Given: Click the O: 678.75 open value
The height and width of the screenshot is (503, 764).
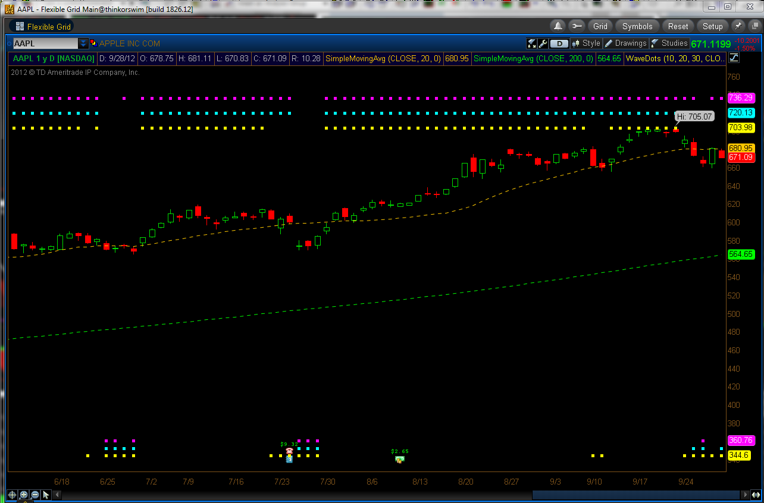Looking at the screenshot, I should point(158,58).
